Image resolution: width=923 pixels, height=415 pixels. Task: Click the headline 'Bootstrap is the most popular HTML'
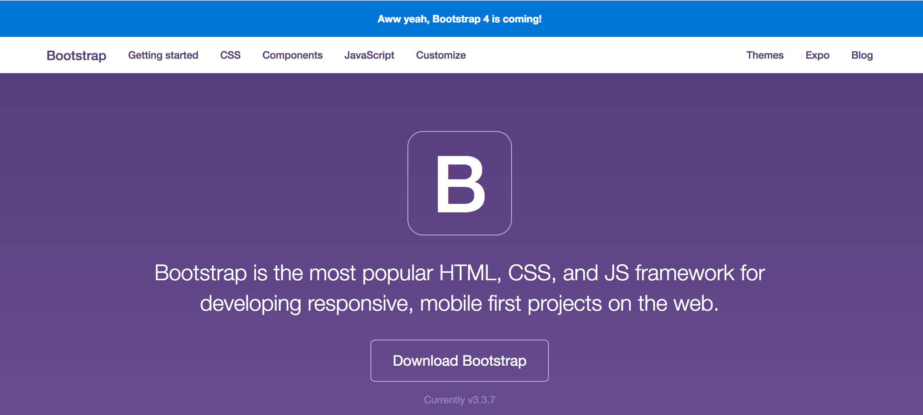pyautogui.click(x=325, y=273)
